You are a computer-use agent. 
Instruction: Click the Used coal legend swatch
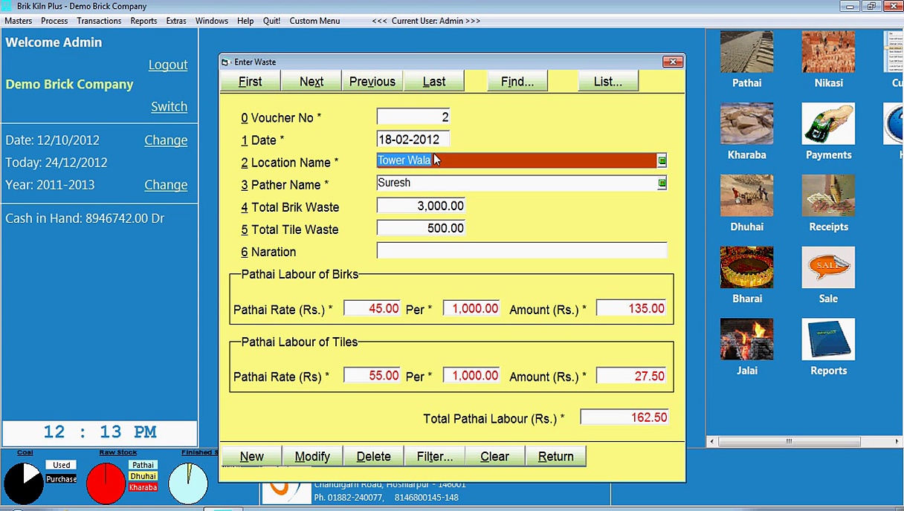coord(62,465)
